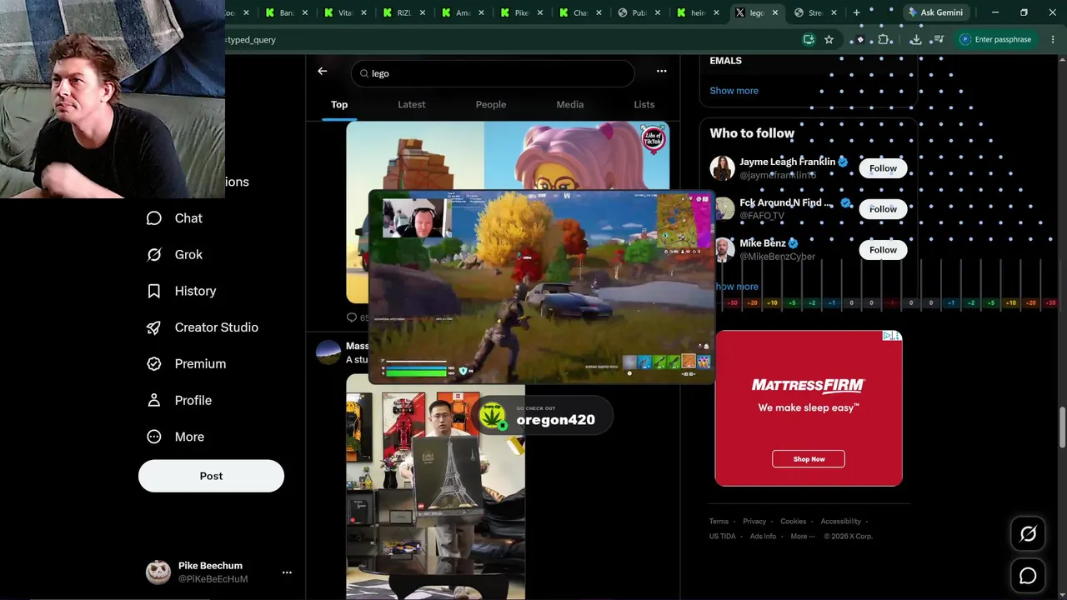Switch to the Lists tab
This screenshot has width=1067, height=600.
(x=644, y=104)
